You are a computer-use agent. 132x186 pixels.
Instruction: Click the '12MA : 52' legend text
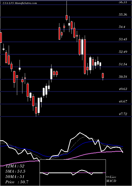click(x=15, y=166)
